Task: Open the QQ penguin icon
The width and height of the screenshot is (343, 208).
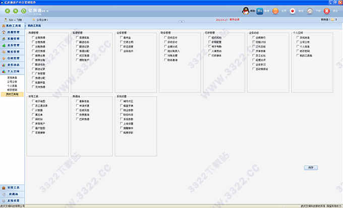Action: [x=246, y=11]
